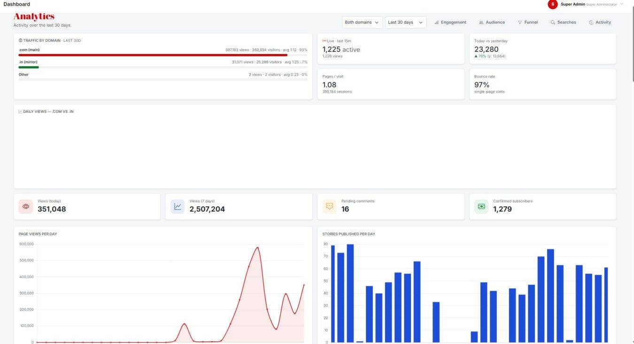Click the 351,048 views today value
Viewport: 634px width, 344px height.
point(52,209)
